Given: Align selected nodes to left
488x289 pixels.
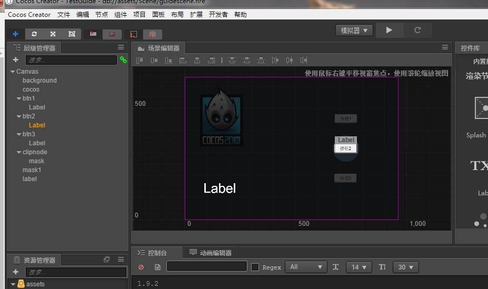Looking at the screenshot, I should coord(183,60).
